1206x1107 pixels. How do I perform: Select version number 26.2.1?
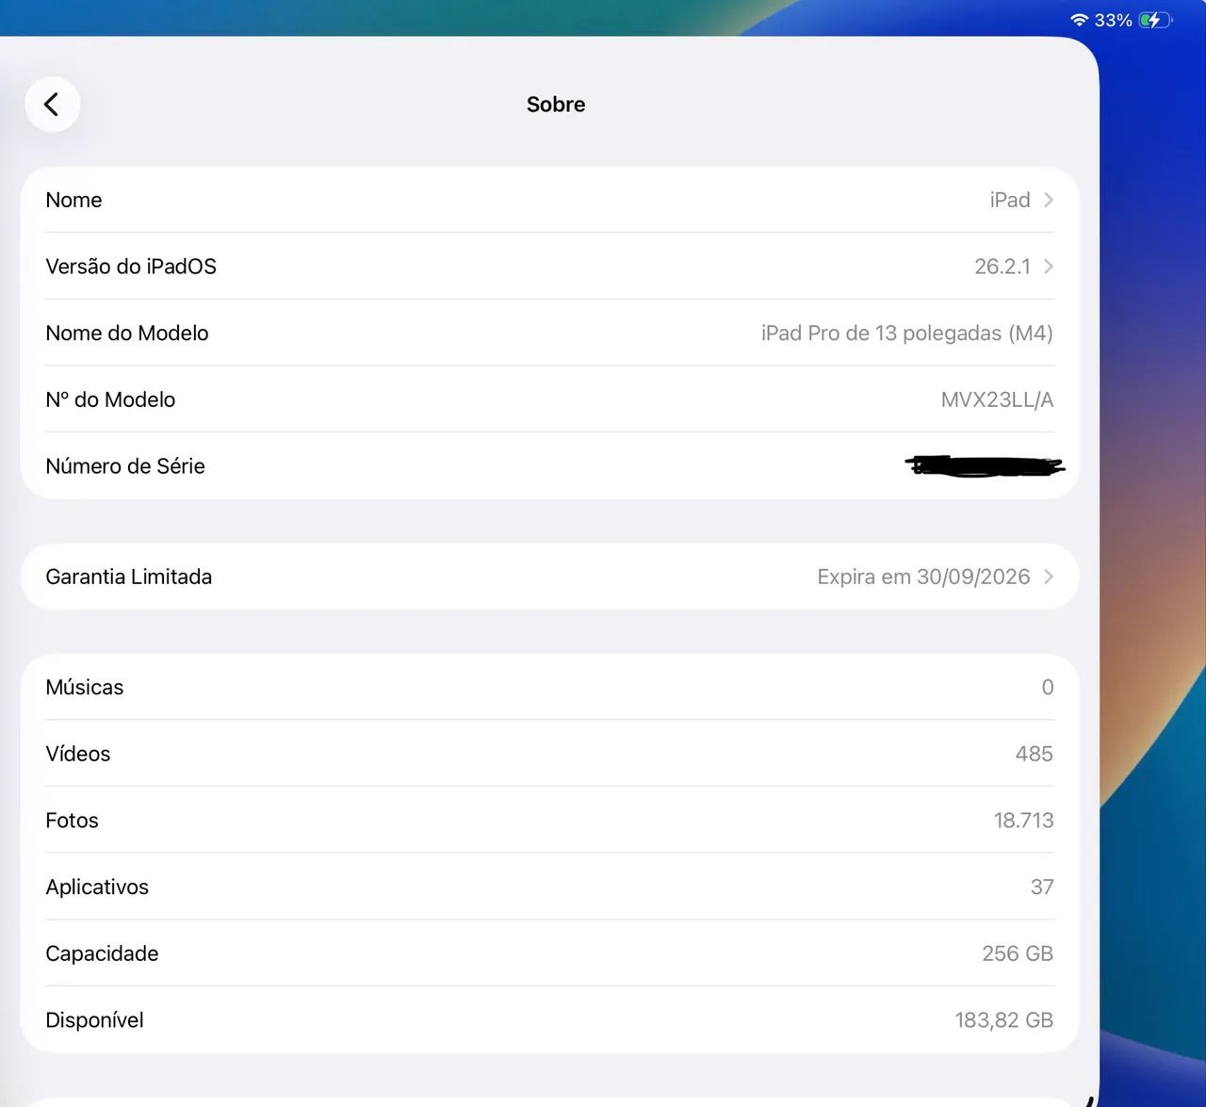point(1002,267)
